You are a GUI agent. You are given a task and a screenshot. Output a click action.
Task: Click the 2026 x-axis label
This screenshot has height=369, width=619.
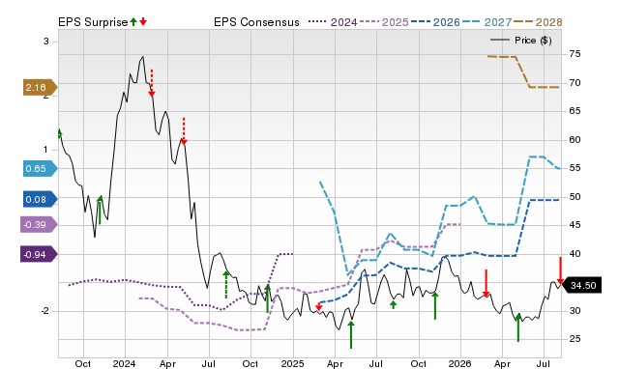coord(460,363)
